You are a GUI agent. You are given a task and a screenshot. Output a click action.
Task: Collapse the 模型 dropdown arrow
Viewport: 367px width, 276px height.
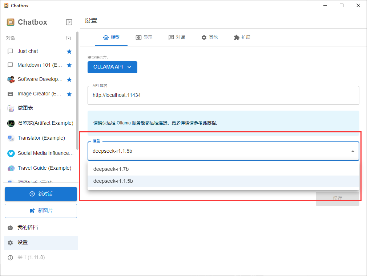pos(352,151)
